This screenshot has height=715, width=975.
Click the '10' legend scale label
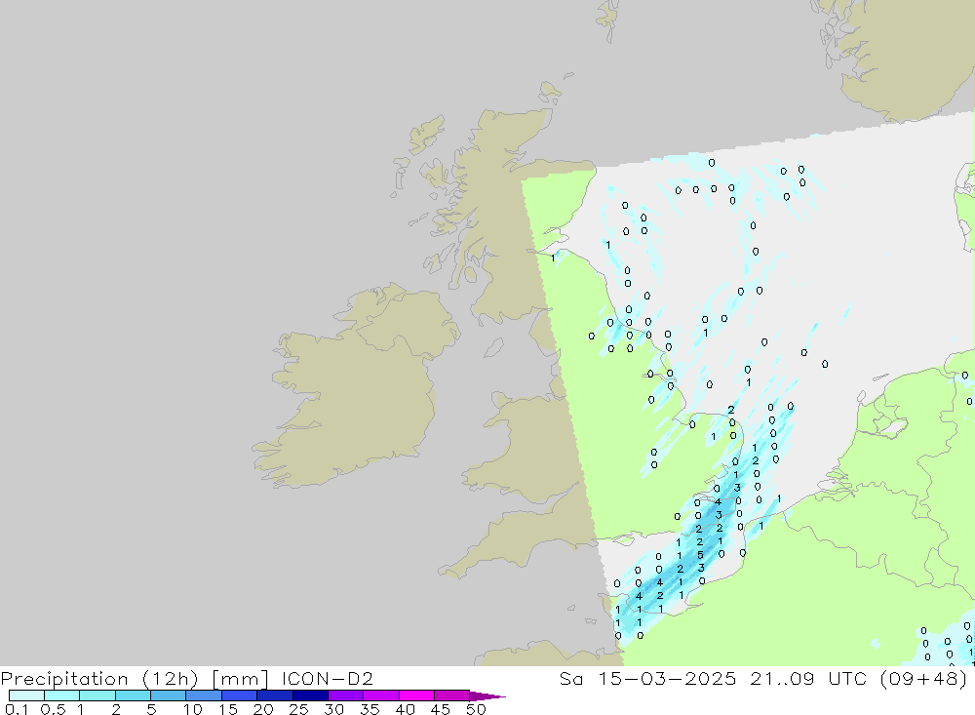click(x=192, y=709)
